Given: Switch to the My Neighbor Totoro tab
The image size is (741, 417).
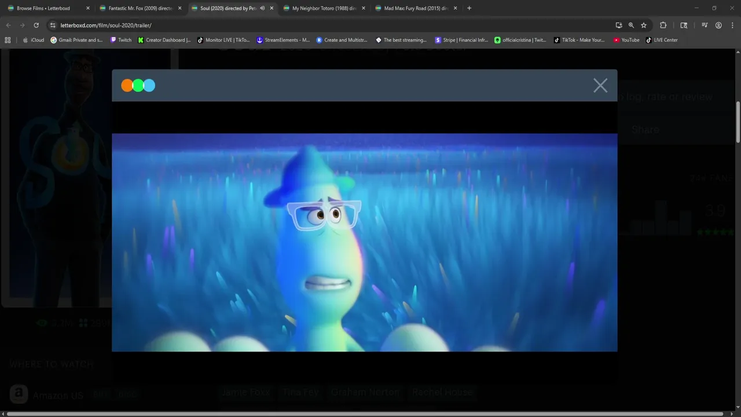Looking at the screenshot, I should [324, 8].
